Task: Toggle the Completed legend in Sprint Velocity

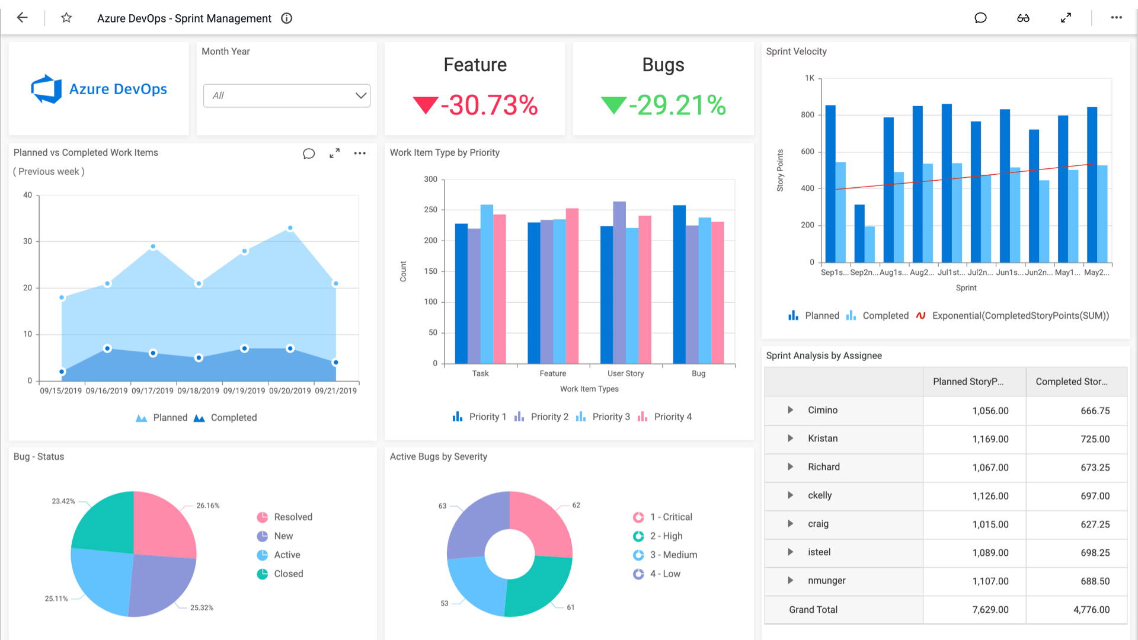Action: pyautogui.click(x=883, y=316)
